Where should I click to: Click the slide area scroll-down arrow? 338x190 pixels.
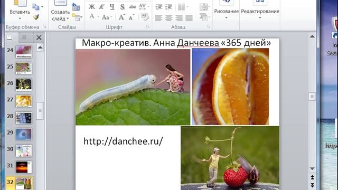point(312,168)
